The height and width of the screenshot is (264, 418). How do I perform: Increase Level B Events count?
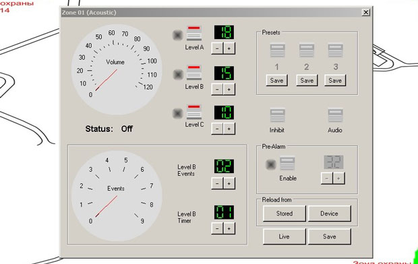tap(229, 184)
